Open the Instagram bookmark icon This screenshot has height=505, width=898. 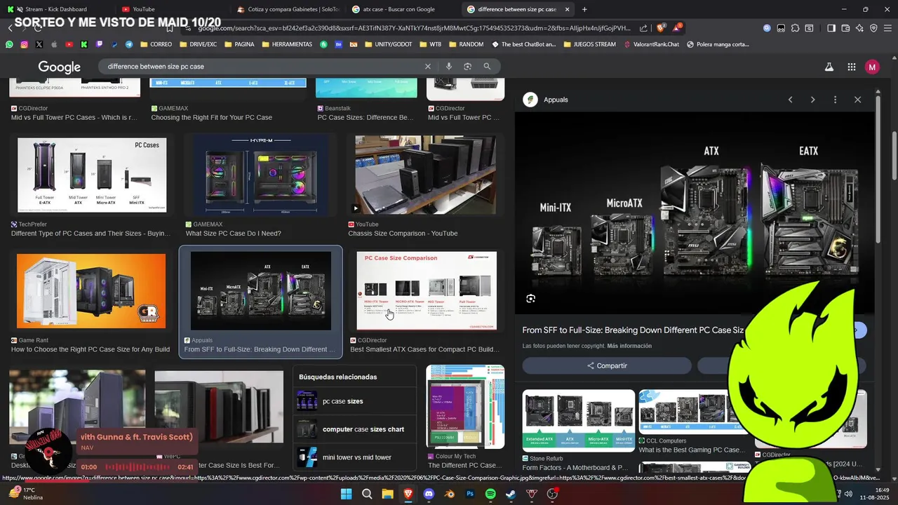24,44
